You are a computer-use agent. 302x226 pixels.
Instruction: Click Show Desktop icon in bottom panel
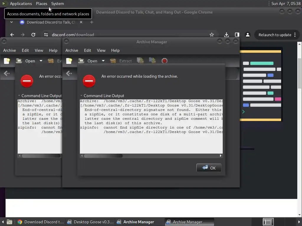click(9, 222)
